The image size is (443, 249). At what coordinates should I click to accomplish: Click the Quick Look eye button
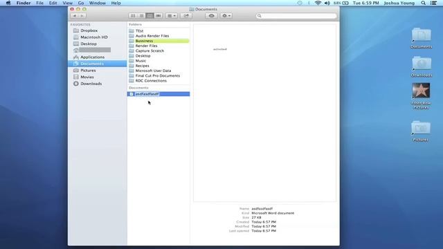click(211, 16)
